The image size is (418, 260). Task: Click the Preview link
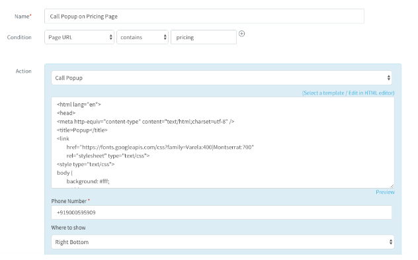385,192
